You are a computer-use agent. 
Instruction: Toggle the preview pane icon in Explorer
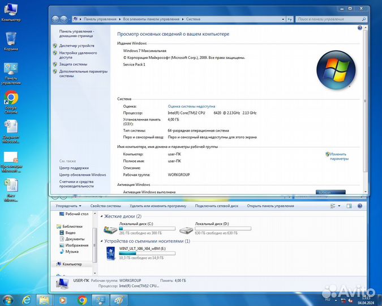(349, 206)
